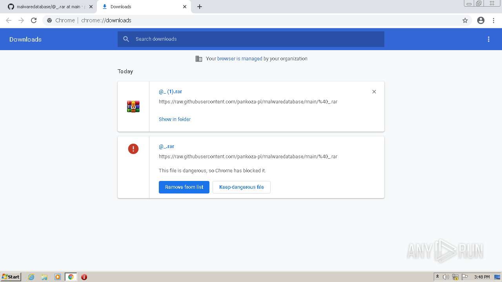
Task: Click Chrome icon in taskbar
Action: (71, 277)
